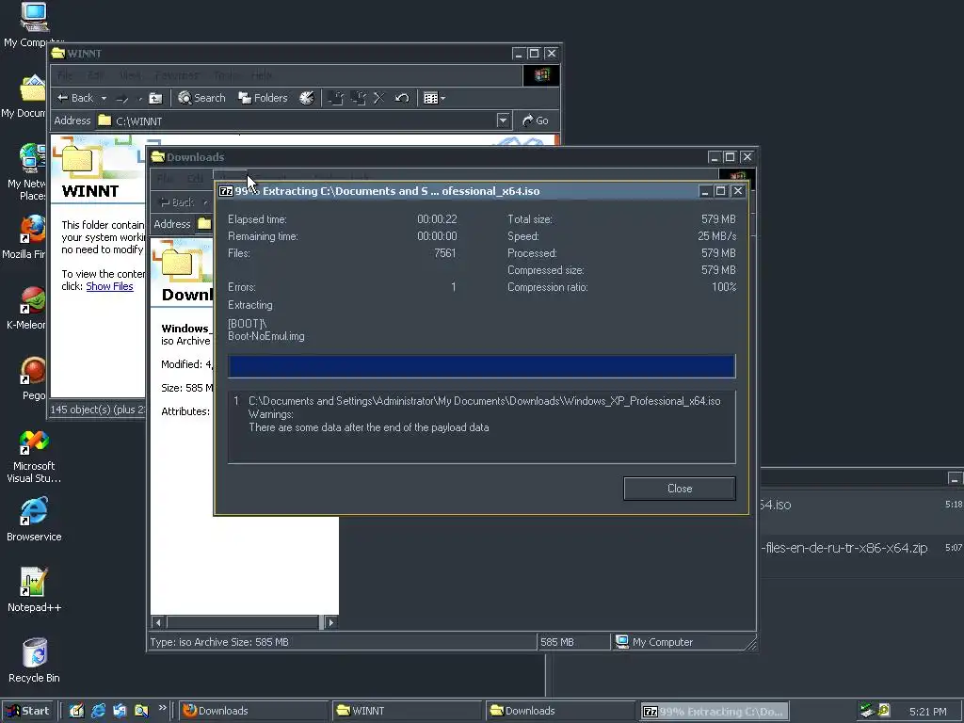This screenshot has height=723, width=964.
Task: Click Go button in WINNT window
Action: pos(535,120)
